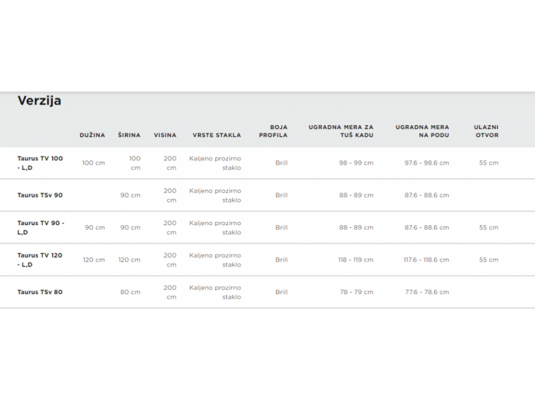
Task: Click the 98 - 99 cm cell
Action: click(356, 163)
